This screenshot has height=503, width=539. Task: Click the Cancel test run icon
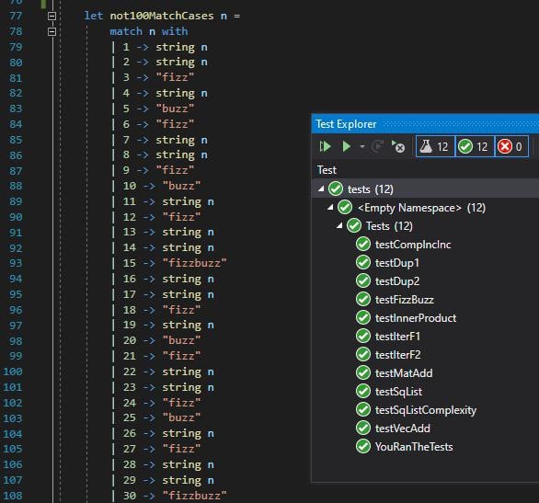tap(398, 147)
